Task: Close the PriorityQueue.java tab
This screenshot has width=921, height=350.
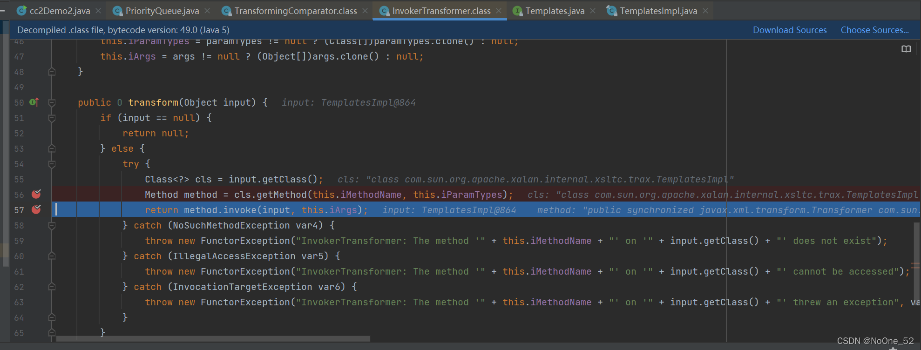Action: pos(207,11)
